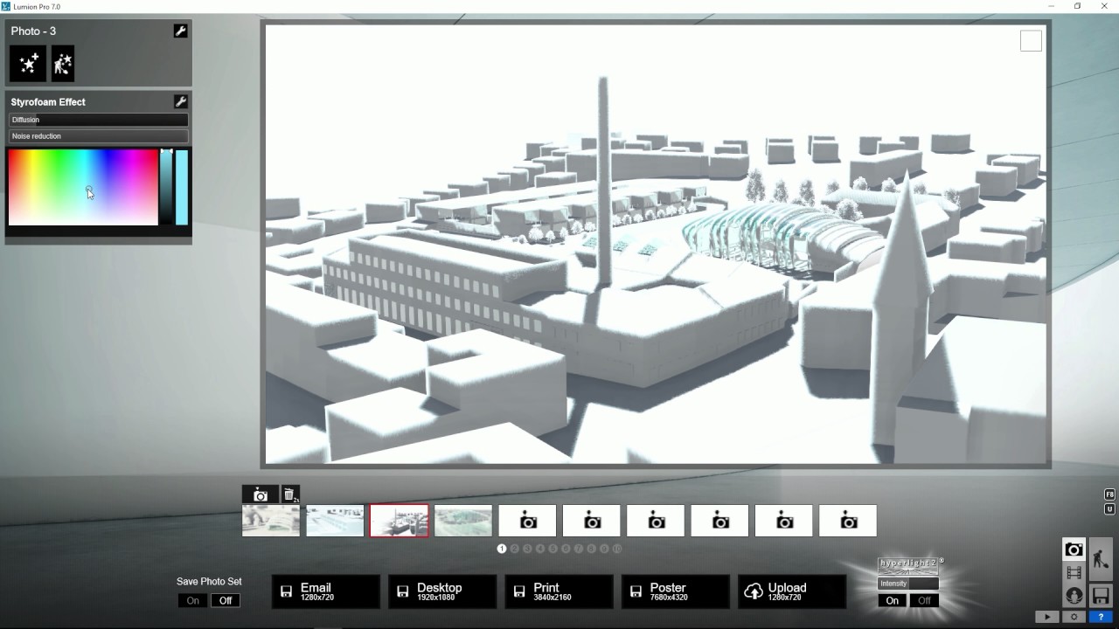1119x629 pixels.
Task: Click the "Styrofoam Effect" title
Action: pos(48,102)
